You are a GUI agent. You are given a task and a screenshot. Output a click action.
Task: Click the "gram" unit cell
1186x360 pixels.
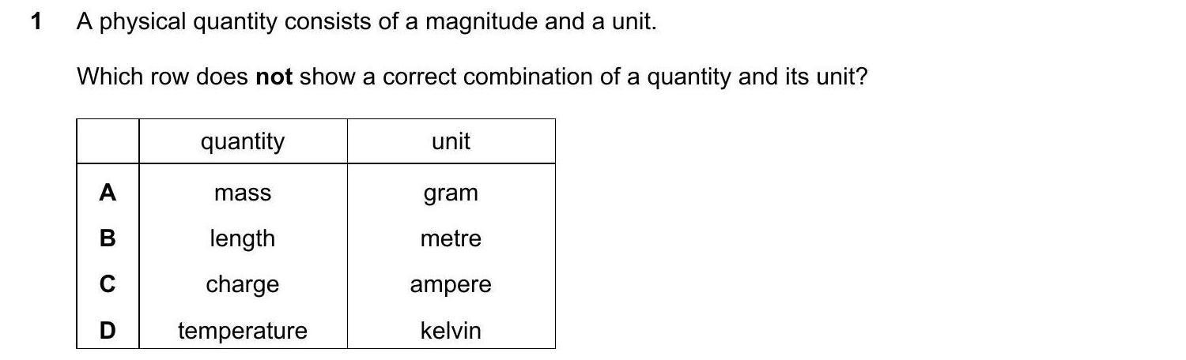[451, 193]
